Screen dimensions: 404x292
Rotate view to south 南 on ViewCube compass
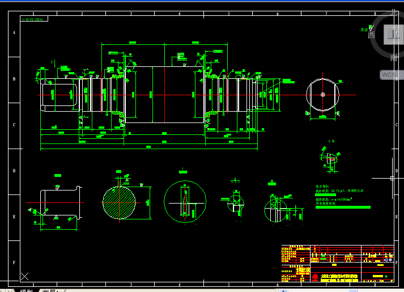[394, 57]
